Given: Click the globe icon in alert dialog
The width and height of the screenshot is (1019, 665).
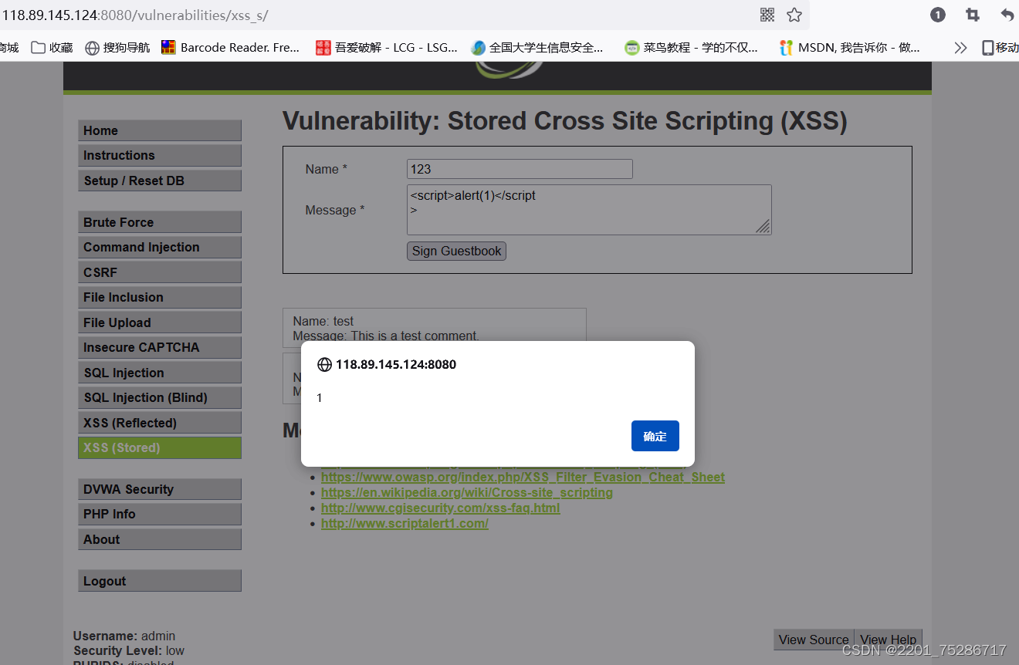Looking at the screenshot, I should click(324, 364).
